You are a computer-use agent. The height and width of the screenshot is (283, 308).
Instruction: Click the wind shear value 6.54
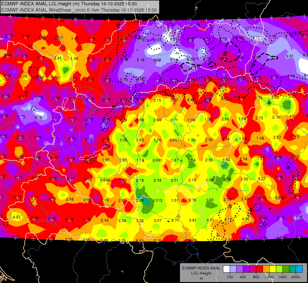pyautogui.click(x=174, y=59)
